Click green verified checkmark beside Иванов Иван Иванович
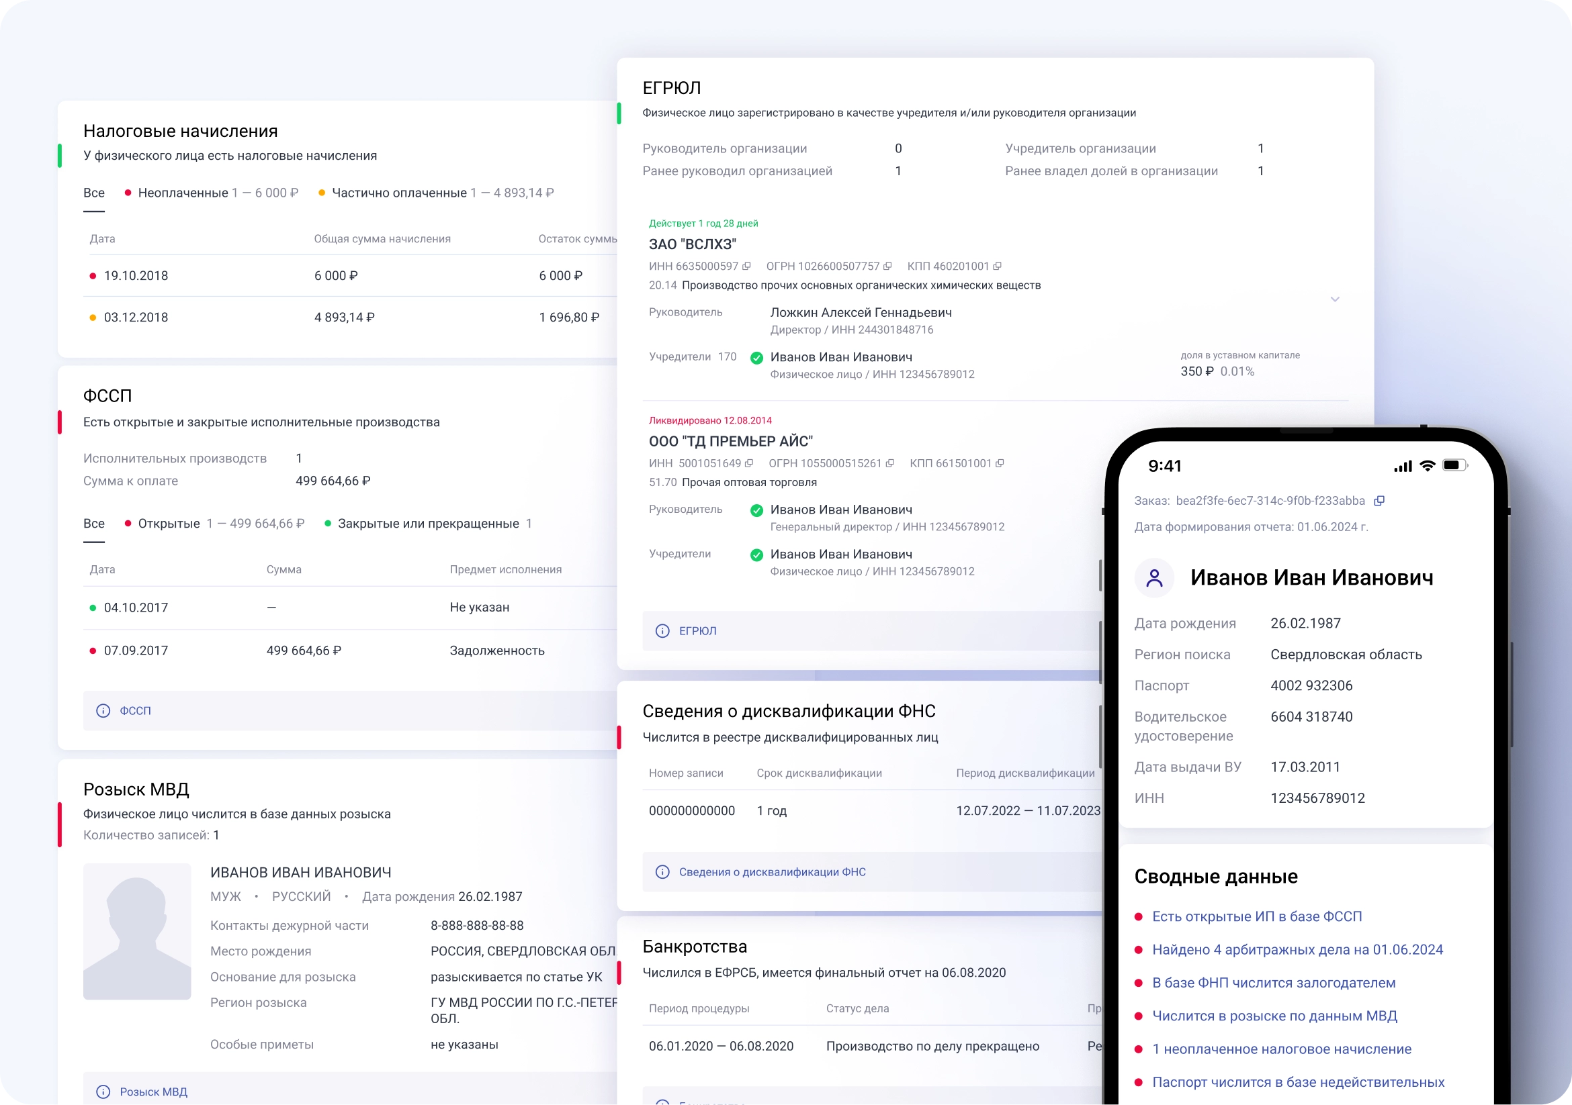Viewport: 1572px width, 1105px height. pos(756,357)
